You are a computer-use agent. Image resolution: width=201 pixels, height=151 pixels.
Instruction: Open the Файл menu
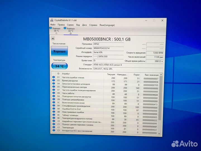pos(53,25)
